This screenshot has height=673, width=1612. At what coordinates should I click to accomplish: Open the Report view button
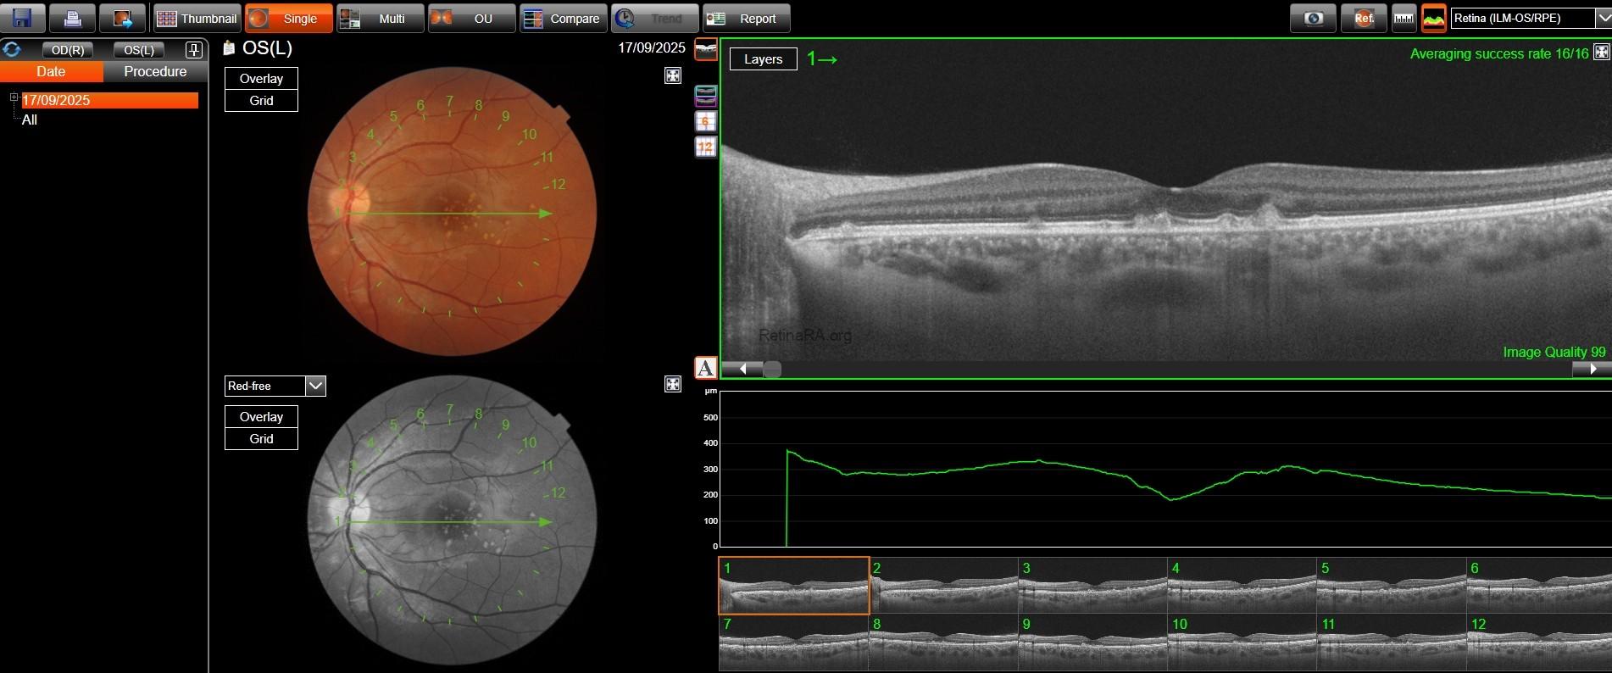coord(747,18)
